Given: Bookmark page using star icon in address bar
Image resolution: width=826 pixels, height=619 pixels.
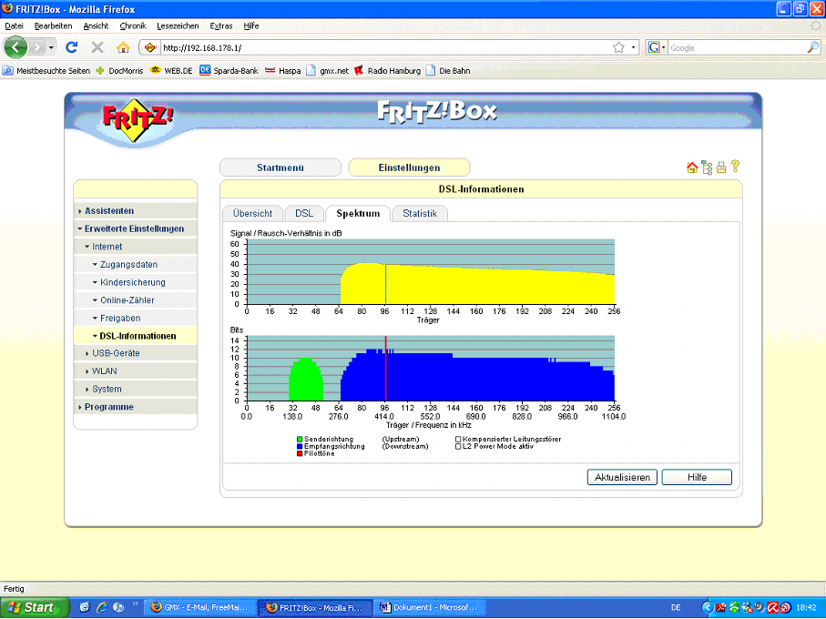Looking at the screenshot, I should [x=619, y=47].
